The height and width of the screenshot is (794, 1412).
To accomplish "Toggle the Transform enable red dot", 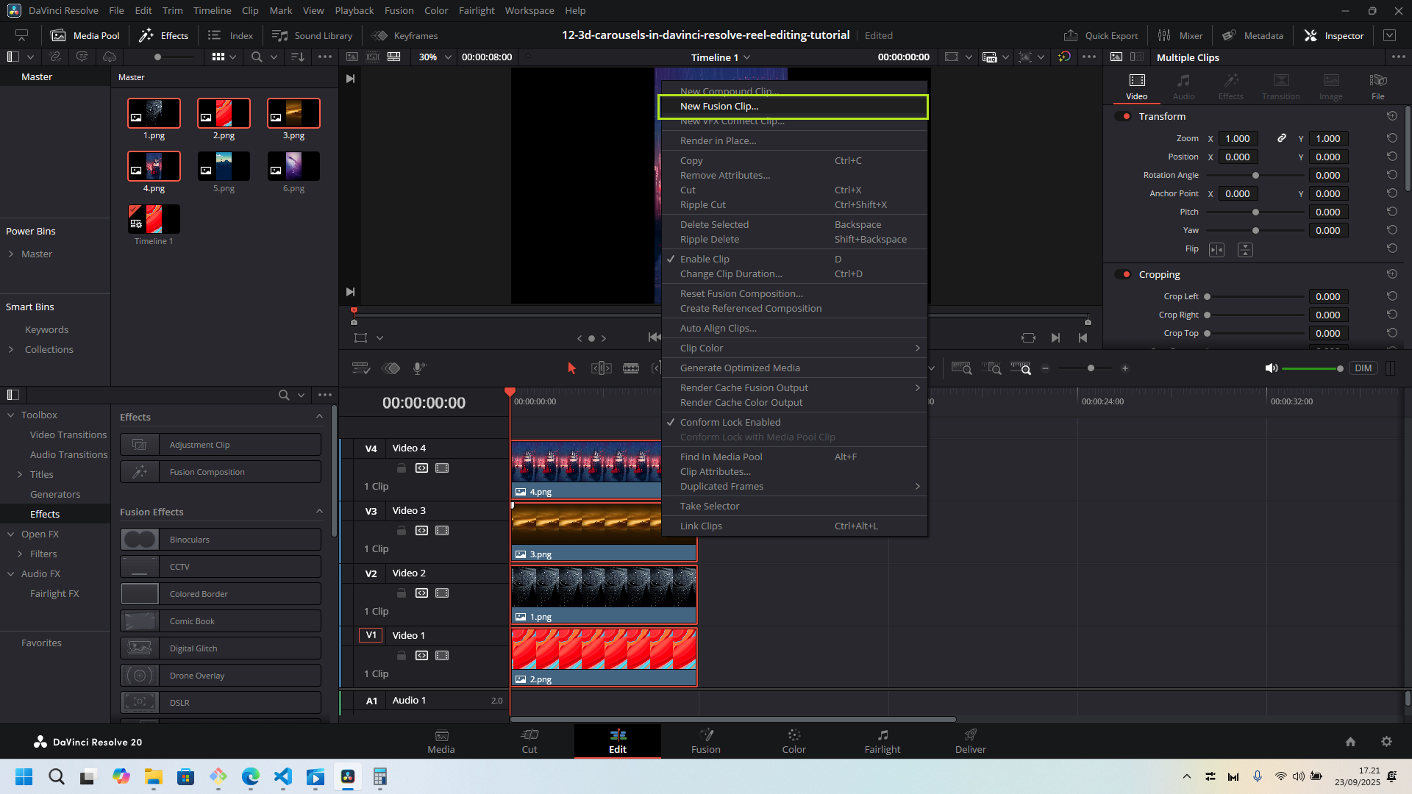I will click(x=1125, y=116).
